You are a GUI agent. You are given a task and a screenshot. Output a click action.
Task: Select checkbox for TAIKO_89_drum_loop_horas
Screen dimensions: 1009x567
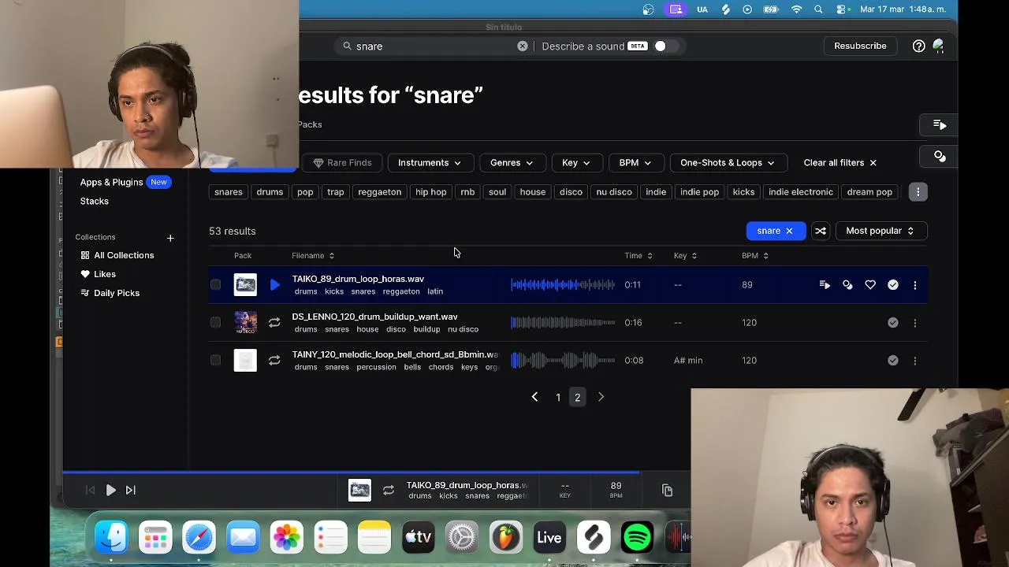[216, 285]
